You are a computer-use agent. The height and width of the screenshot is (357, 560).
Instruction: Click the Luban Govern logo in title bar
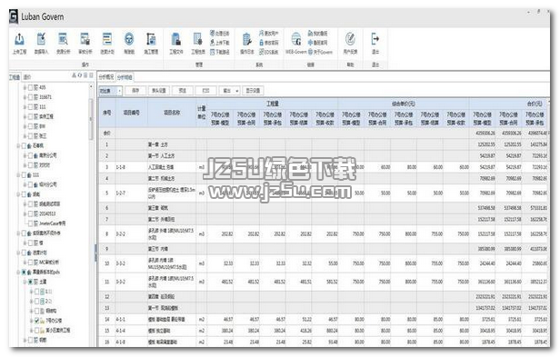click(14, 16)
